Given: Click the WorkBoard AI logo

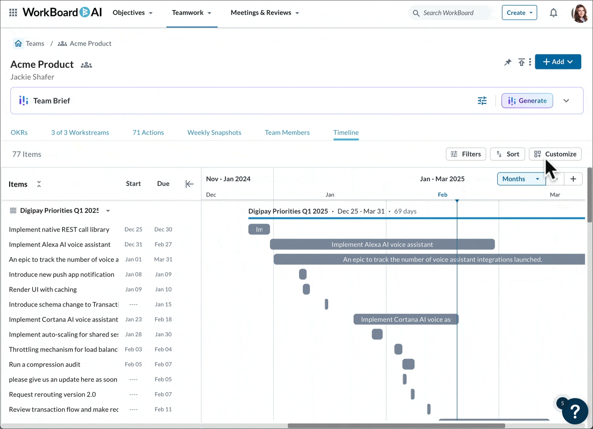Looking at the screenshot, I should (x=62, y=13).
